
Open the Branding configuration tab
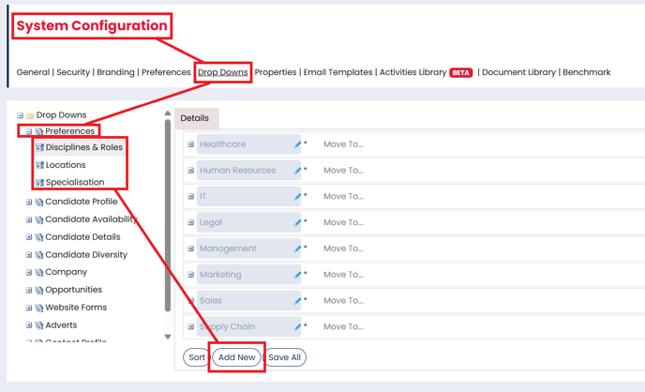pyautogui.click(x=115, y=72)
